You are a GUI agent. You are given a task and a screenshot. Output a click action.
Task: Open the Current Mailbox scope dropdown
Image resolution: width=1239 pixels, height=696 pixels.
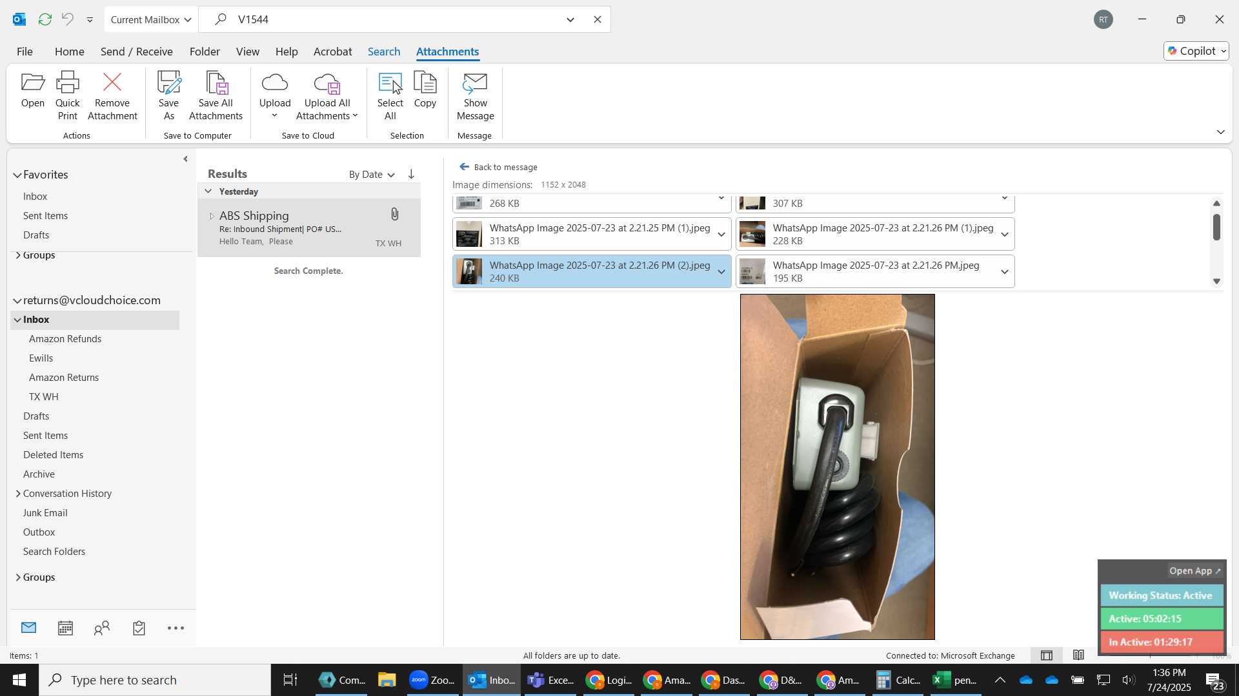click(x=151, y=19)
